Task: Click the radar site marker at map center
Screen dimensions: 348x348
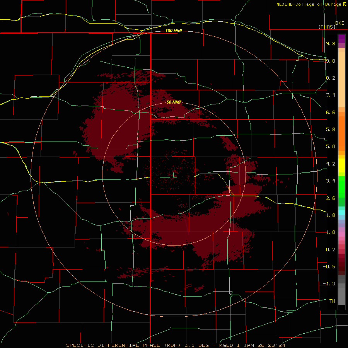Action: [173, 174]
